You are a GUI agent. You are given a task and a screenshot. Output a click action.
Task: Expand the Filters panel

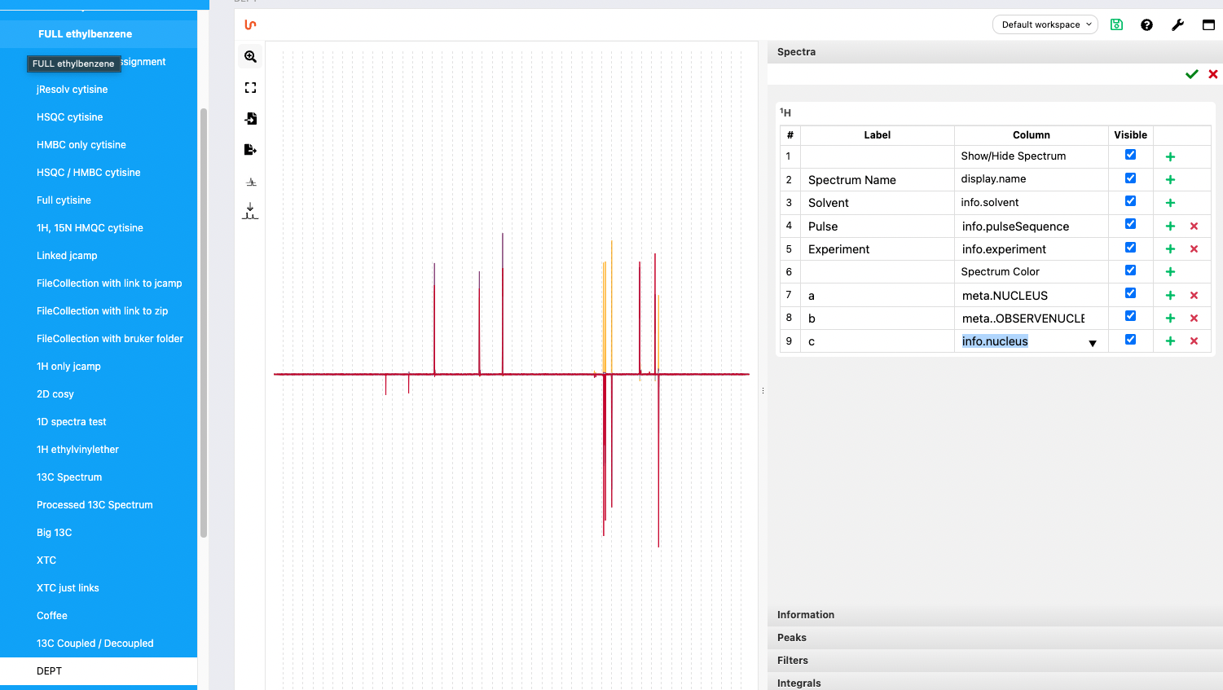(x=995, y=661)
